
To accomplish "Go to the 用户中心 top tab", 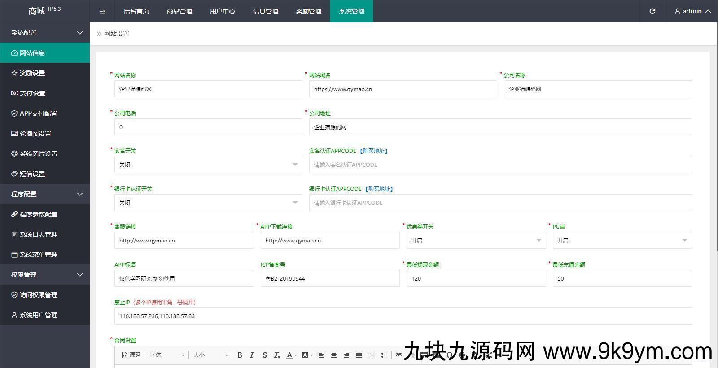I will pyautogui.click(x=223, y=11).
